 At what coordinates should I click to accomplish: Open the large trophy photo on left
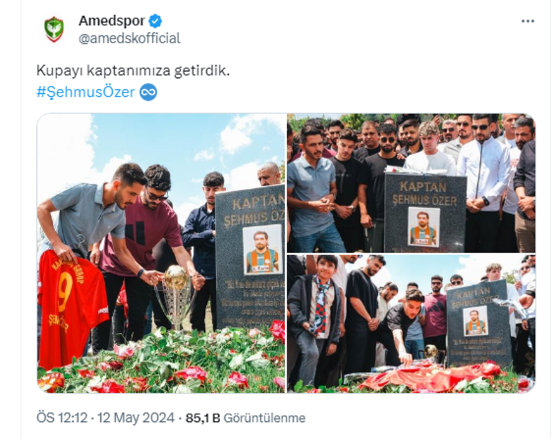click(161, 253)
